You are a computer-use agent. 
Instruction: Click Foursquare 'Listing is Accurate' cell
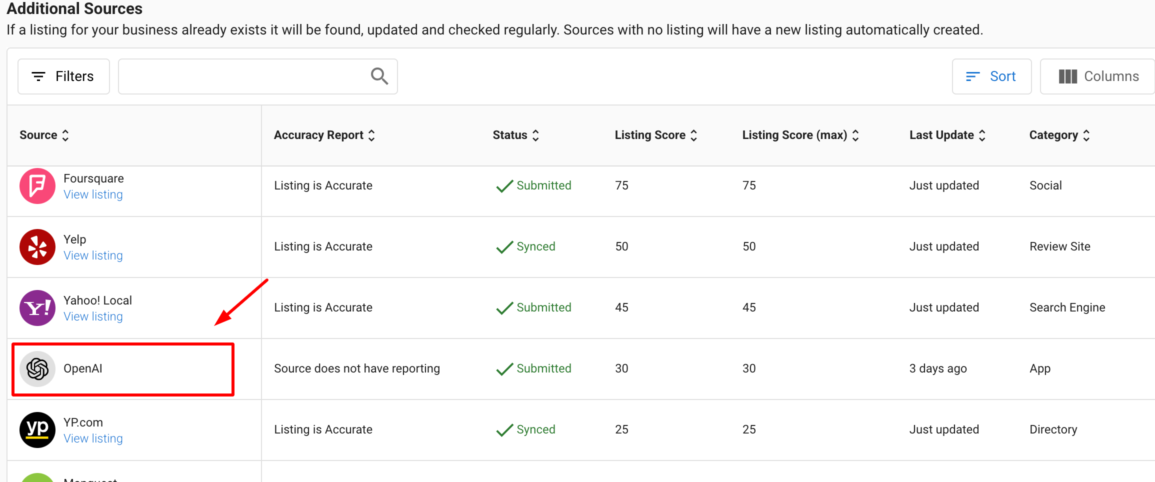pos(323,185)
